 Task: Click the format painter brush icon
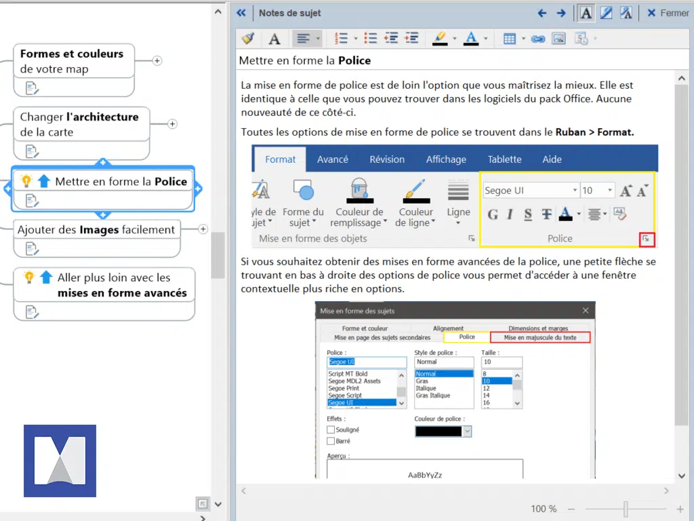[249, 39]
